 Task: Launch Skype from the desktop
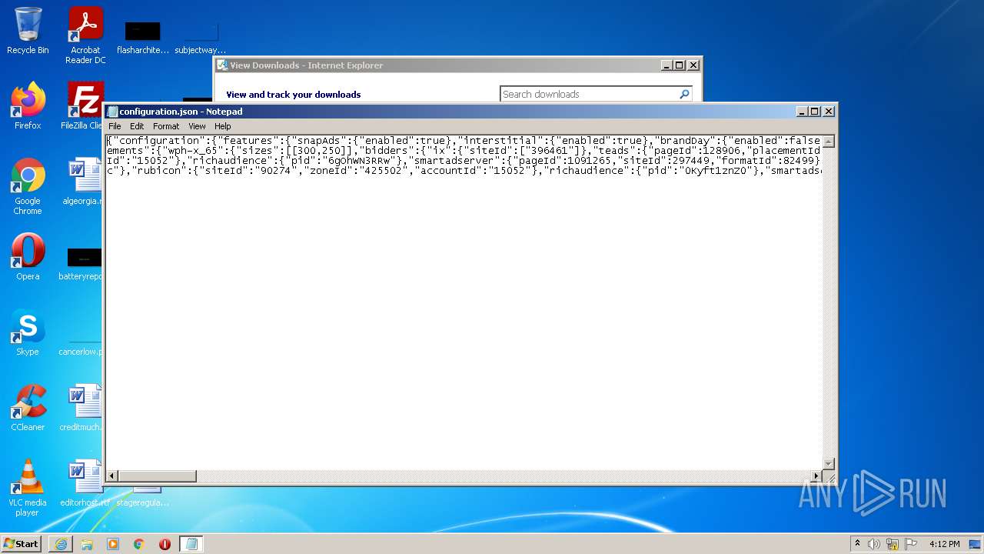(28, 332)
